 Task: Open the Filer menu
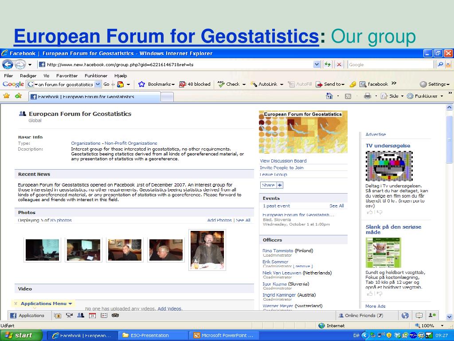point(8,75)
